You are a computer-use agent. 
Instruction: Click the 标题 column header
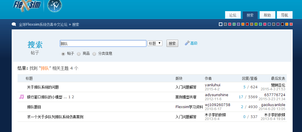(x=29, y=78)
